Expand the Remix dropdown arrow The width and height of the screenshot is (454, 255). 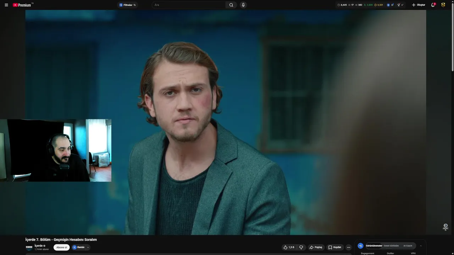tap(88, 247)
